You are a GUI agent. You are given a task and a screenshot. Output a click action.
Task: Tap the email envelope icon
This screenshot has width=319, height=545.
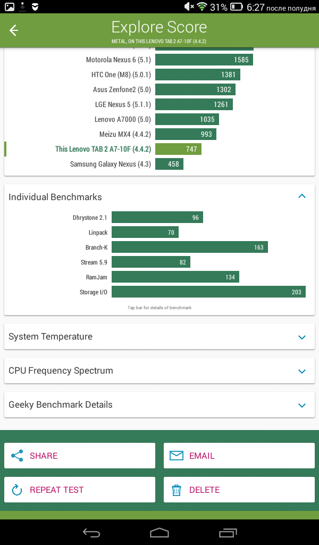tap(177, 456)
